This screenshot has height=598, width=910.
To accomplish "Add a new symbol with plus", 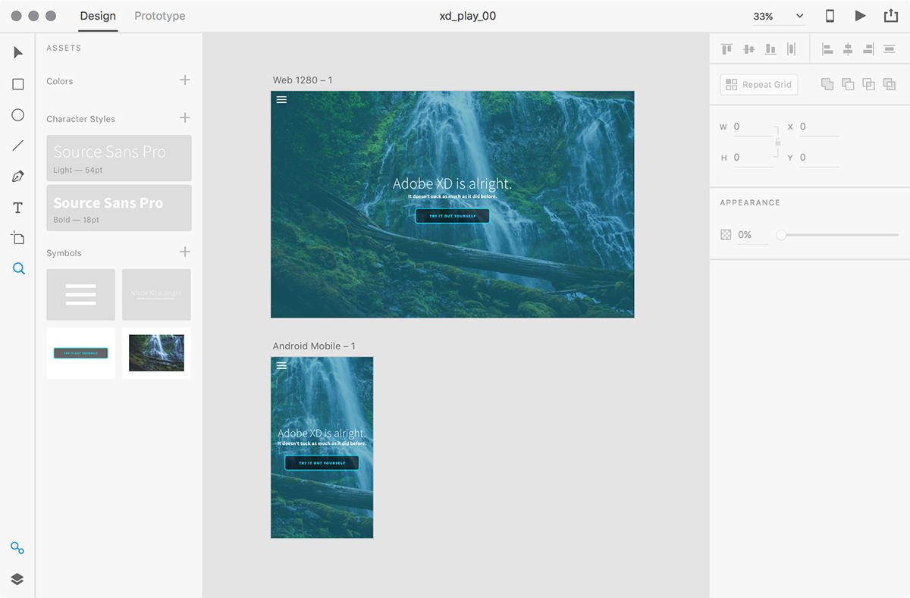I will (185, 252).
